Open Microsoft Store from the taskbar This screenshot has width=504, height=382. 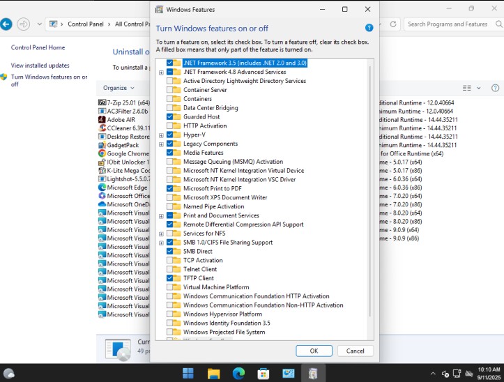pyautogui.click(x=264, y=374)
